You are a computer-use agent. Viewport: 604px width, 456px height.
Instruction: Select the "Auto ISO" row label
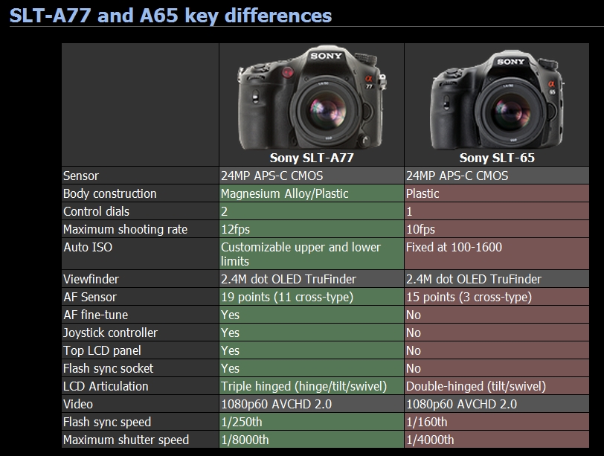point(88,247)
